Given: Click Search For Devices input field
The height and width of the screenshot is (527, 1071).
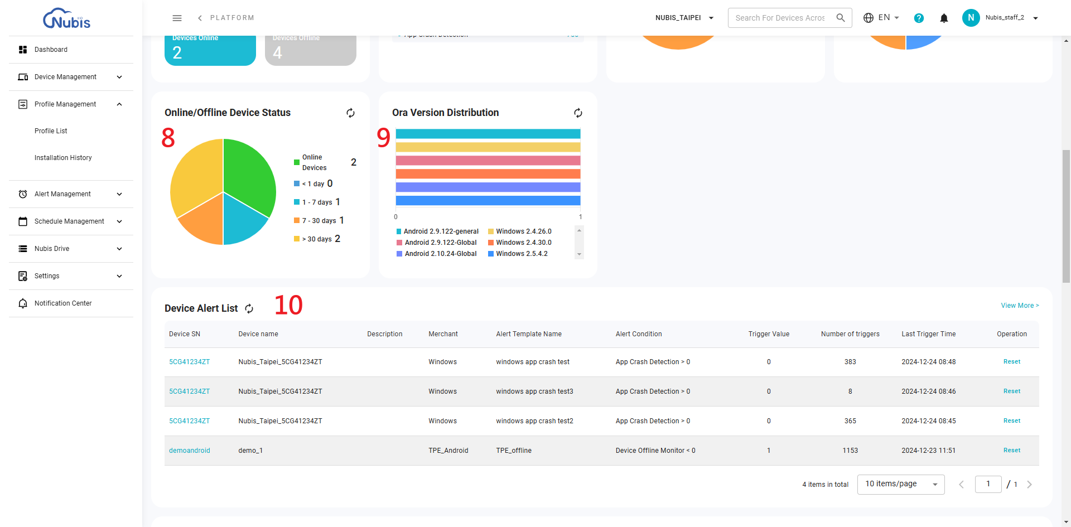Looking at the screenshot, I should pyautogui.click(x=781, y=18).
